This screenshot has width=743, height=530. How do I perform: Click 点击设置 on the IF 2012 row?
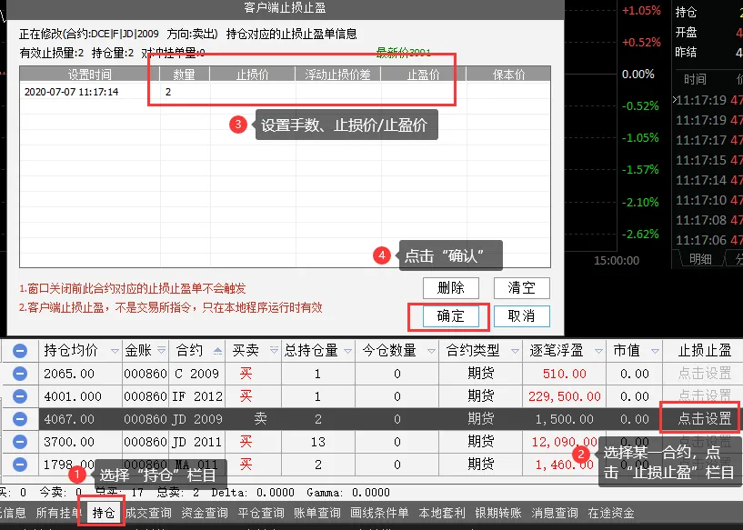tap(705, 395)
